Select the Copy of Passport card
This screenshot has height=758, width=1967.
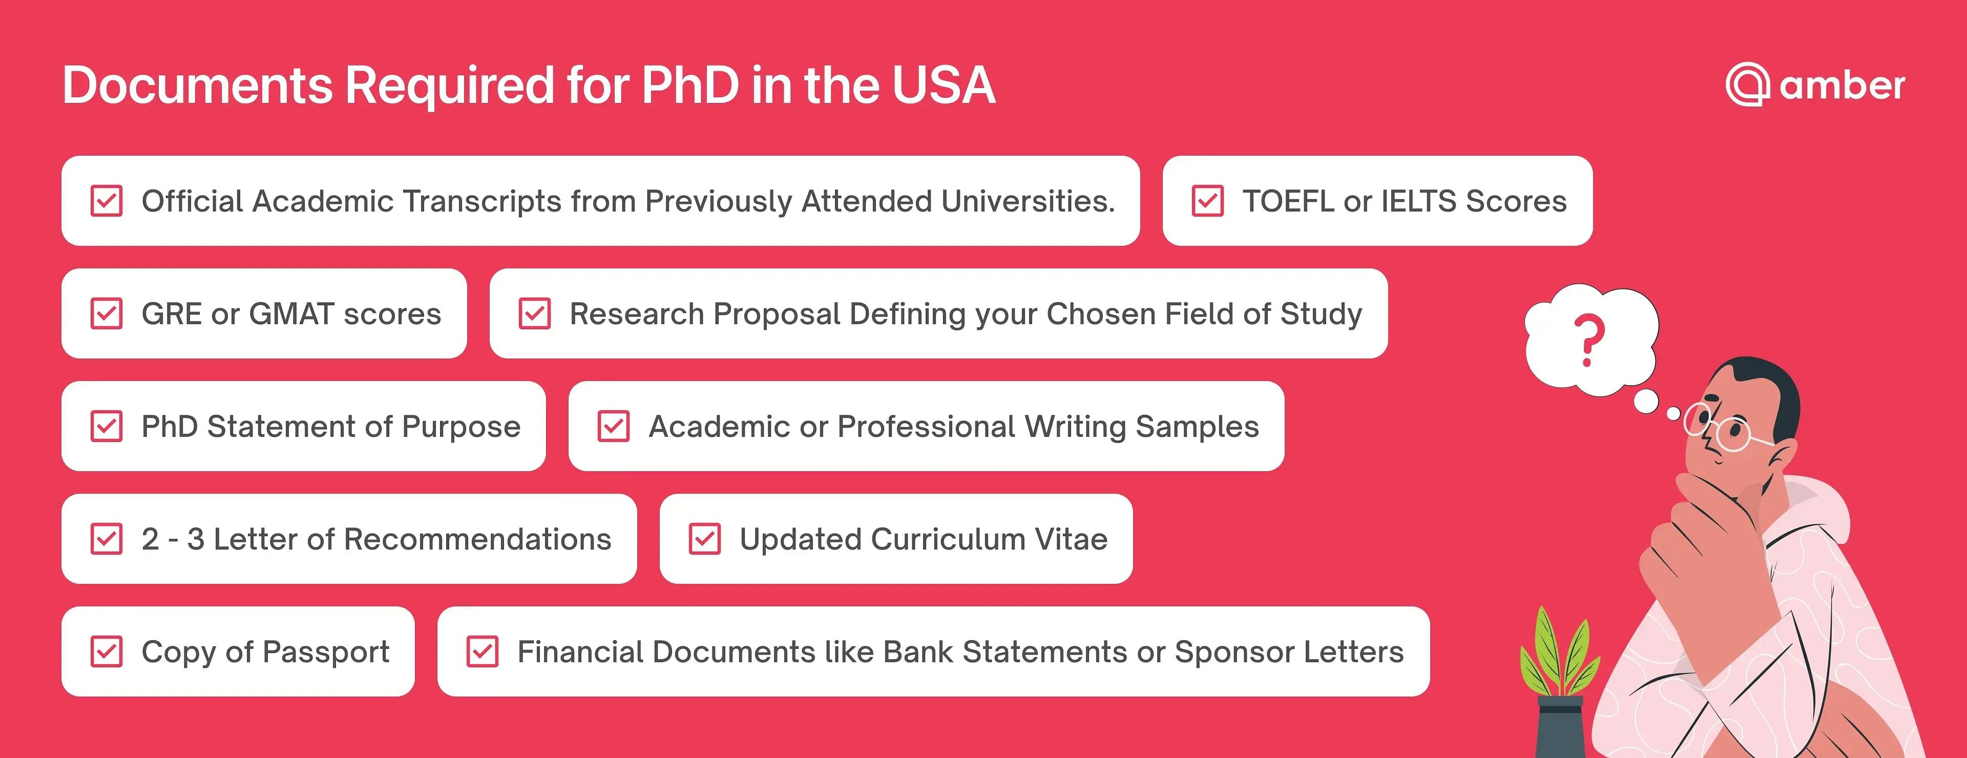click(x=238, y=651)
